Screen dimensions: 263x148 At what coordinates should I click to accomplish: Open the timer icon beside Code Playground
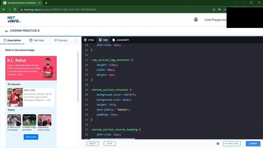point(196,19)
